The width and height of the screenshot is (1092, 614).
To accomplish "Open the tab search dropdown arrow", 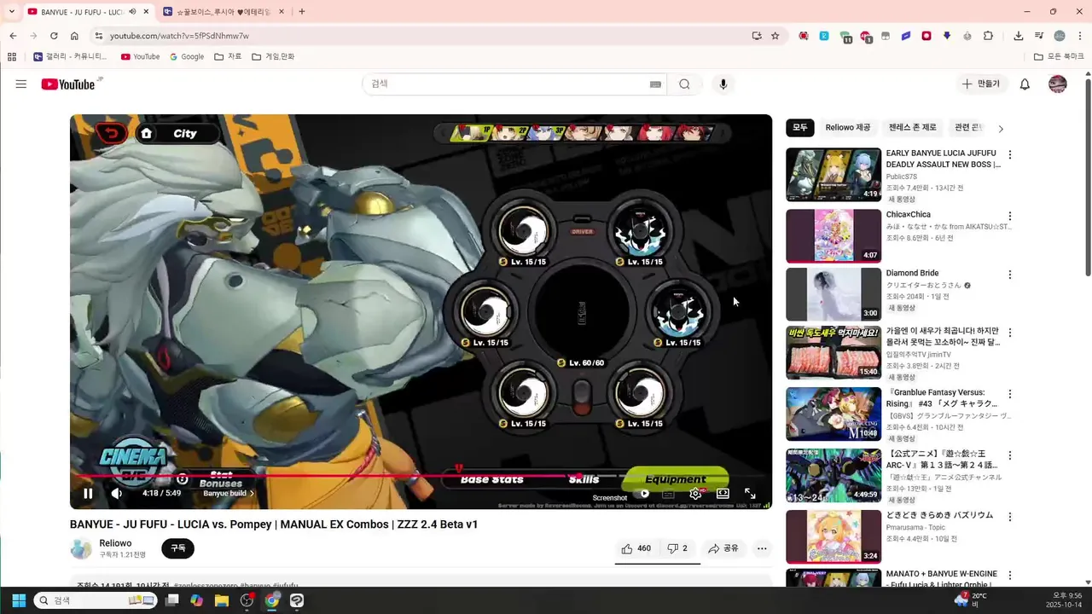I will point(11,12).
